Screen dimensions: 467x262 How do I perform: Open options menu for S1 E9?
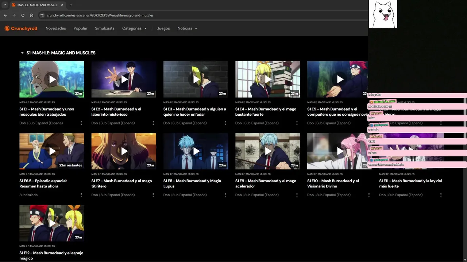(x=297, y=195)
